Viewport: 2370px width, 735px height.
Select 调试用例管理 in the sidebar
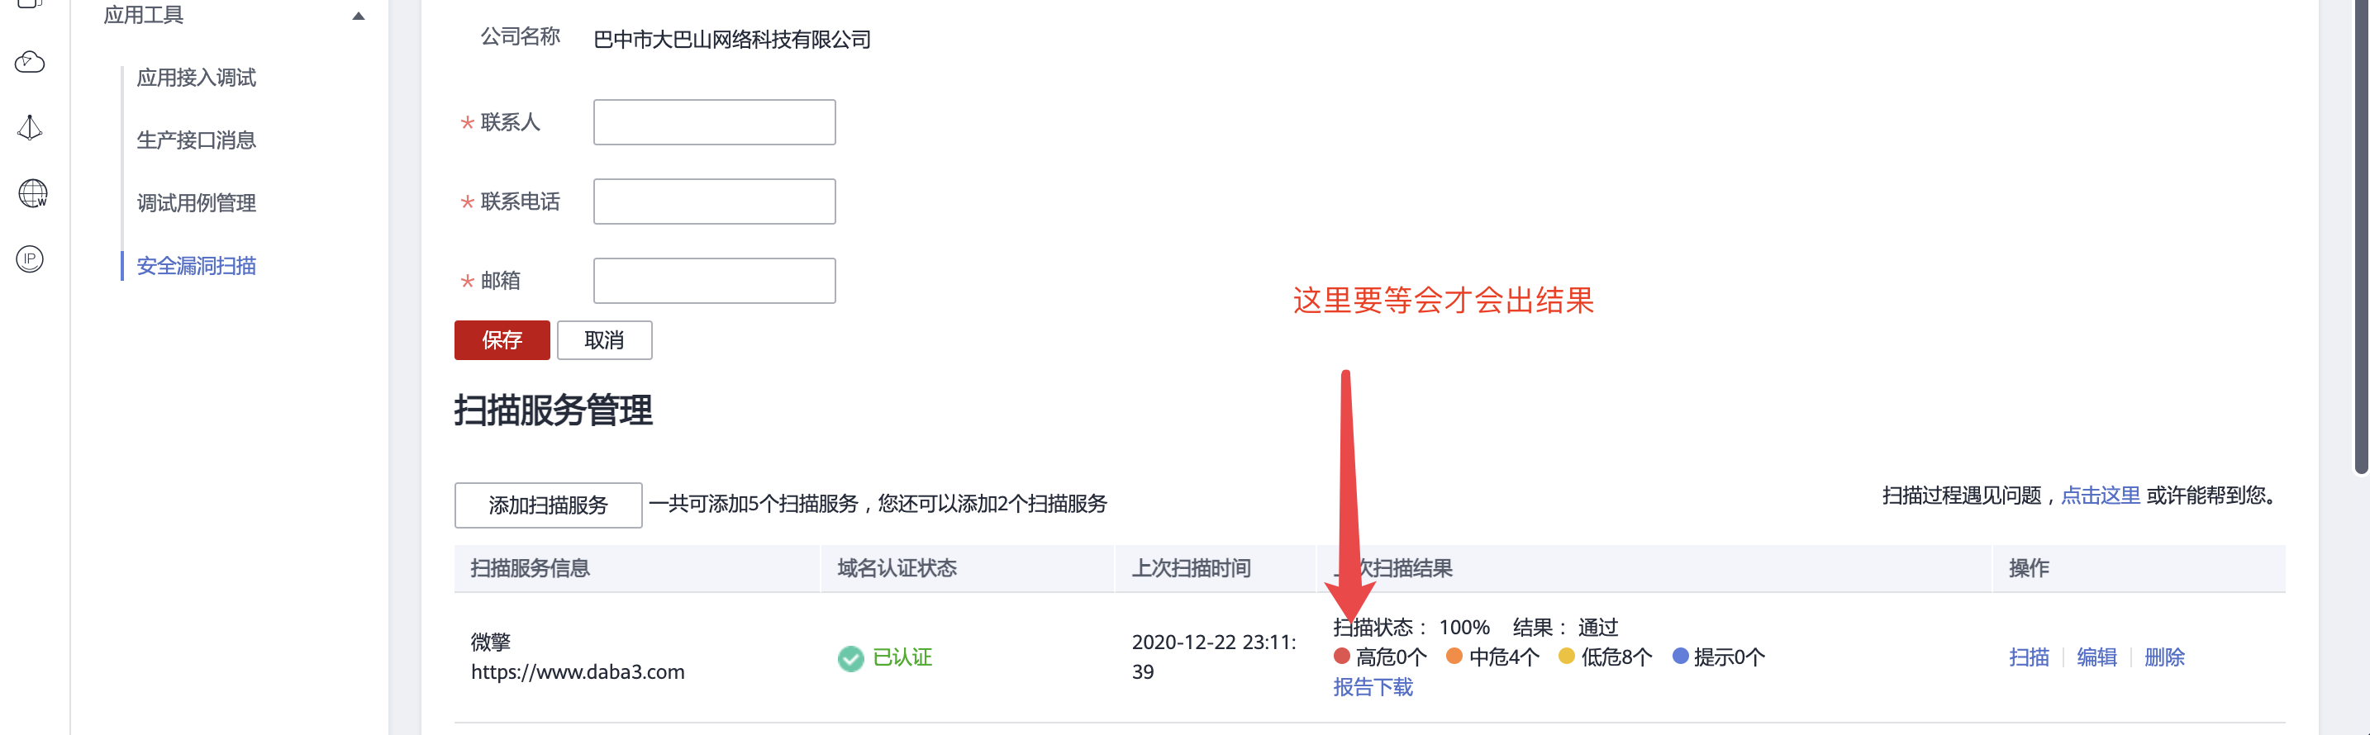point(196,202)
